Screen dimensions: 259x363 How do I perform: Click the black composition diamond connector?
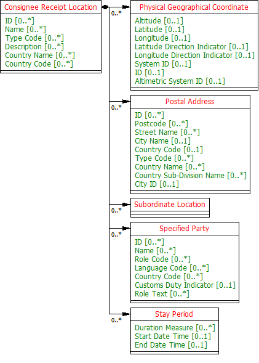[x=105, y=7]
